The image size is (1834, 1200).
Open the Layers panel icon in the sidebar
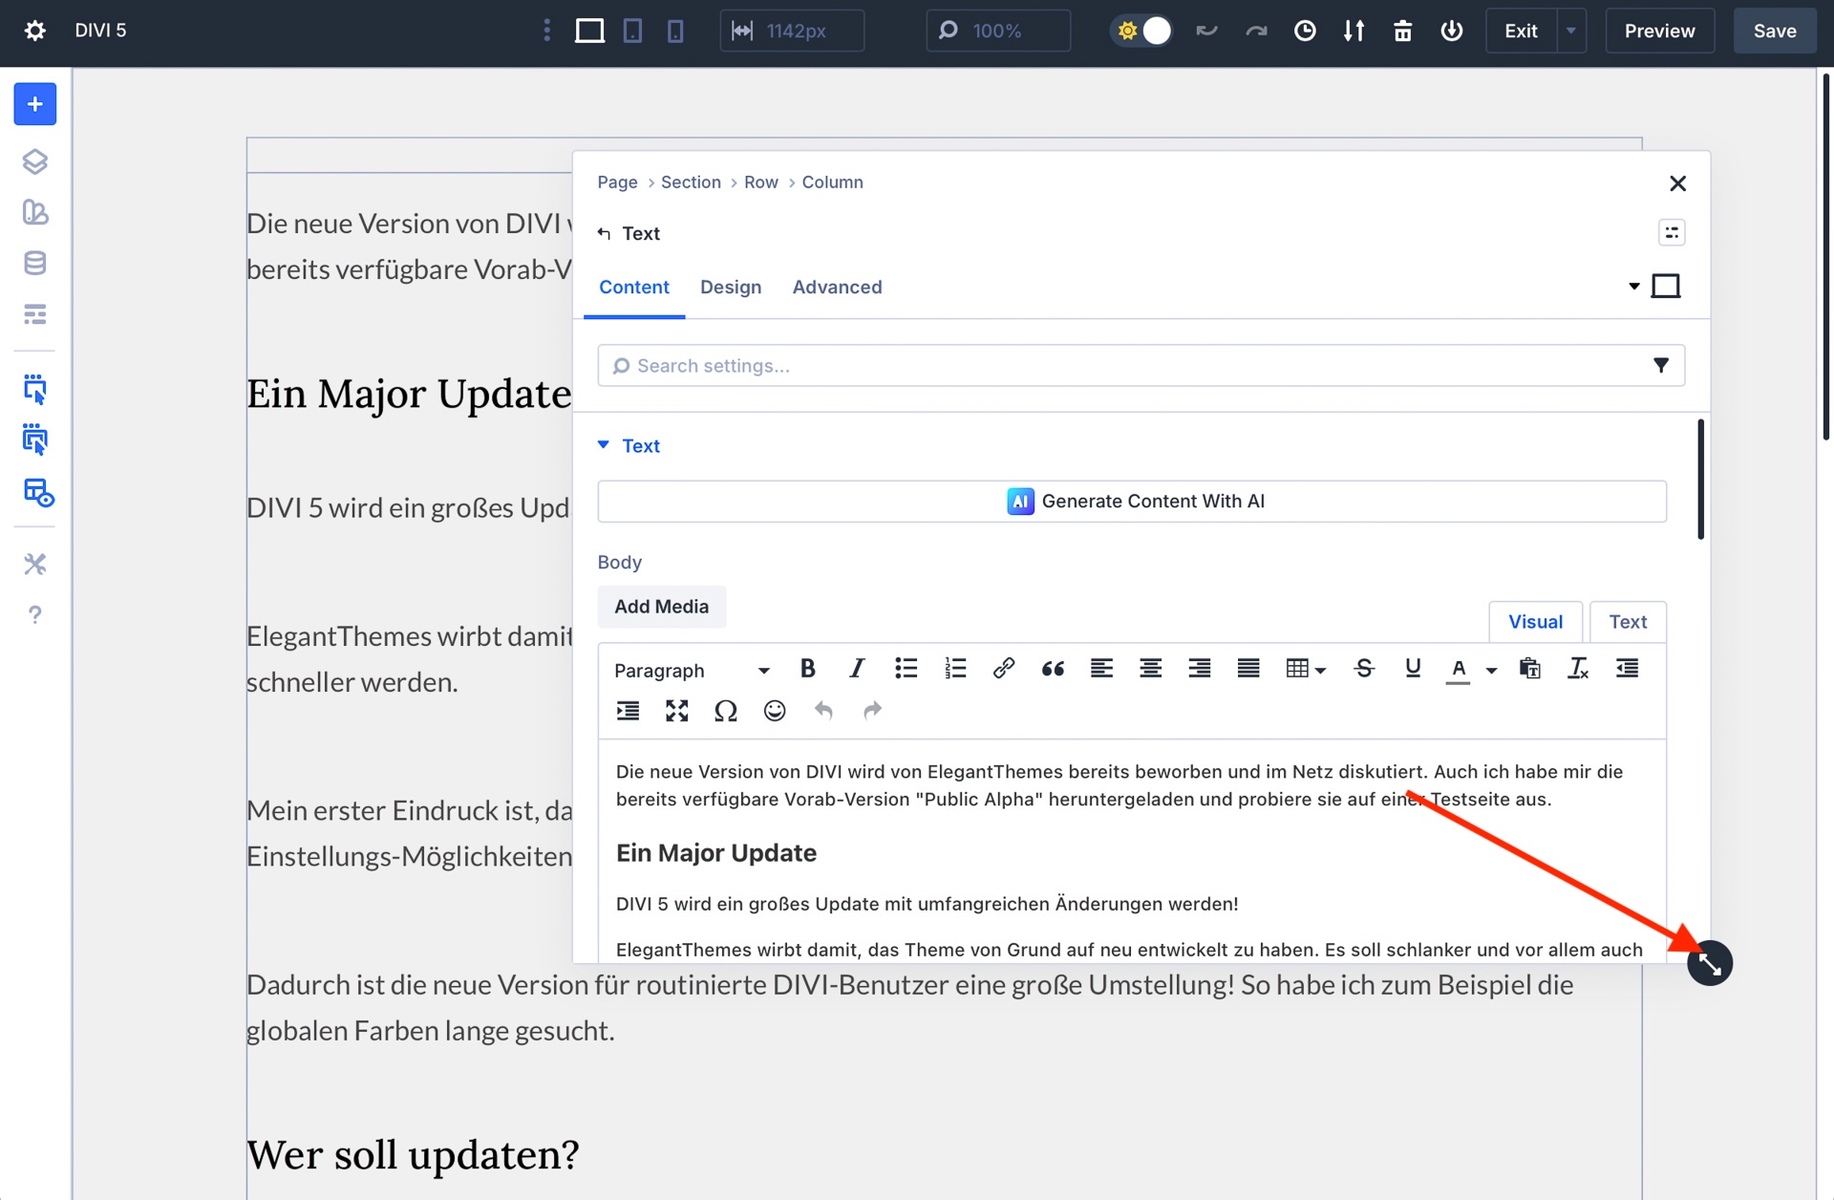pyautogui.click(x=34, y=161)
